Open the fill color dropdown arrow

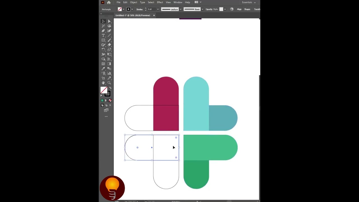pyautogui.click(x=123, y=9)
